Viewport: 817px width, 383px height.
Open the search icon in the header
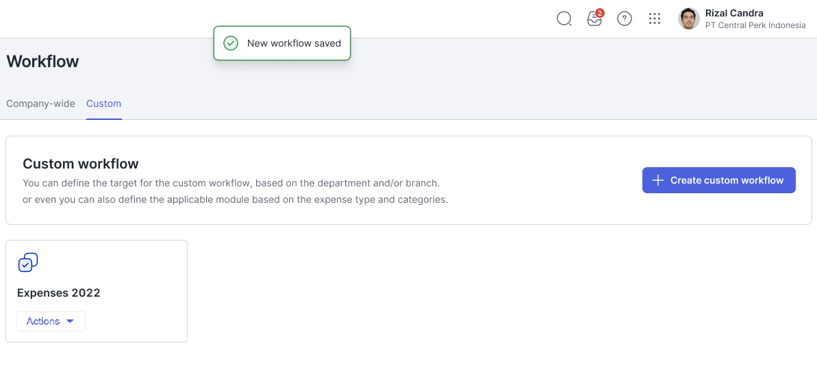(x=564, y=19)
